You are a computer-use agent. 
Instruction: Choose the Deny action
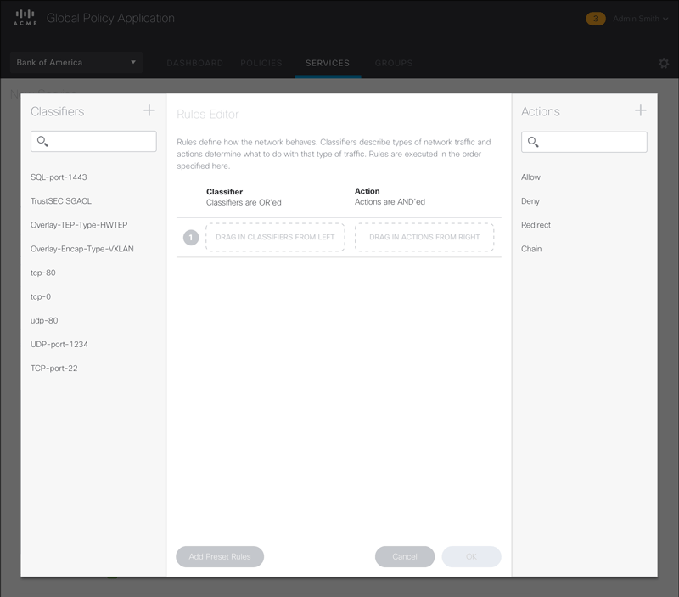[530, 201]
